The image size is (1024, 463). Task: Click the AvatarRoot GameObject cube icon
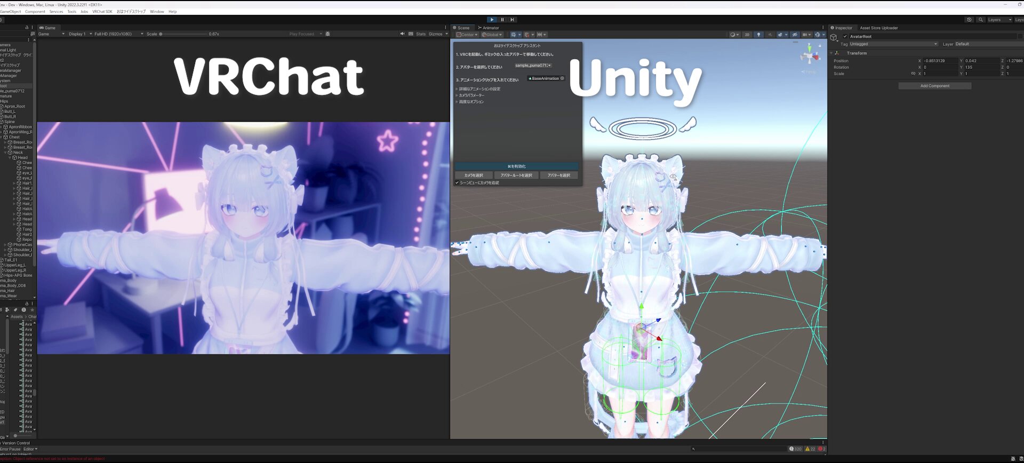pyautogui.click(x=834, y=37)
